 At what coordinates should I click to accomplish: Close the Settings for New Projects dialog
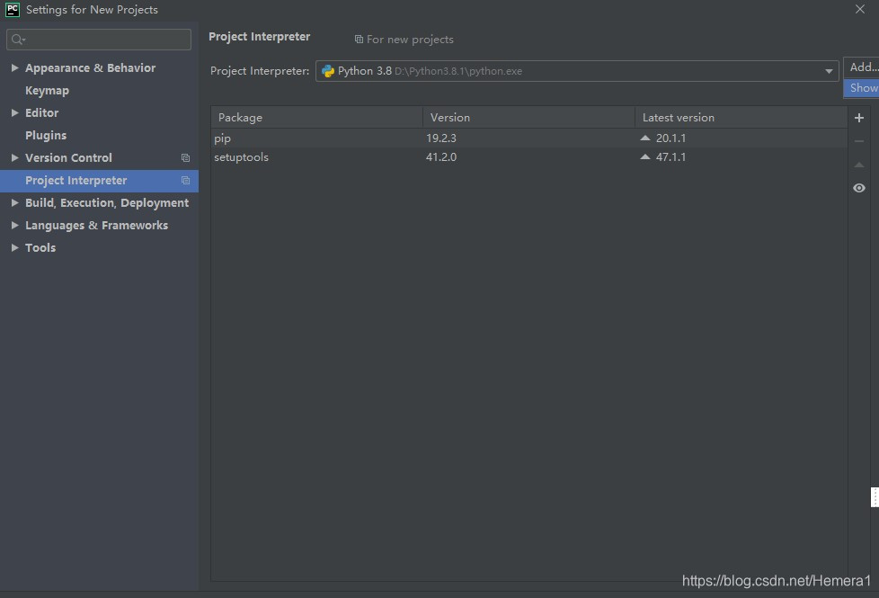coord(860,9)
